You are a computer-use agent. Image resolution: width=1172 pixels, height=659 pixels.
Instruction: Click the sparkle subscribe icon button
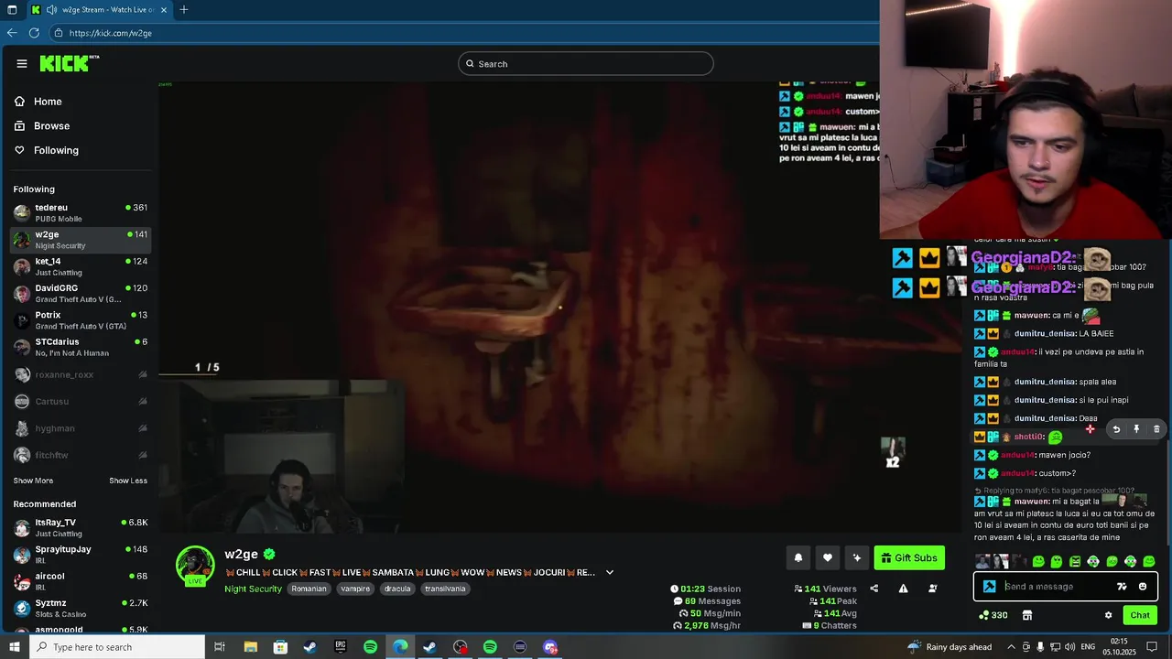(857, 557)
